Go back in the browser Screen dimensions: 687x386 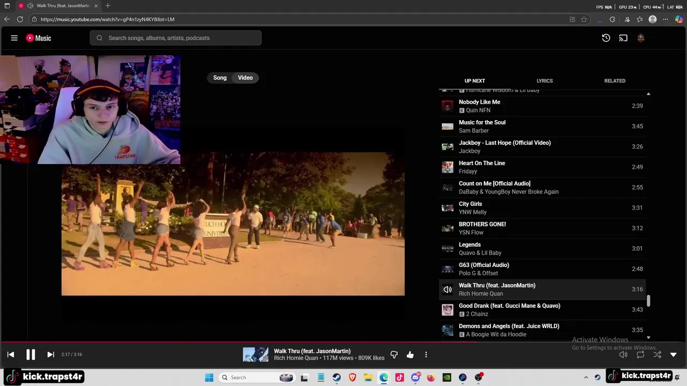(7, 19)
